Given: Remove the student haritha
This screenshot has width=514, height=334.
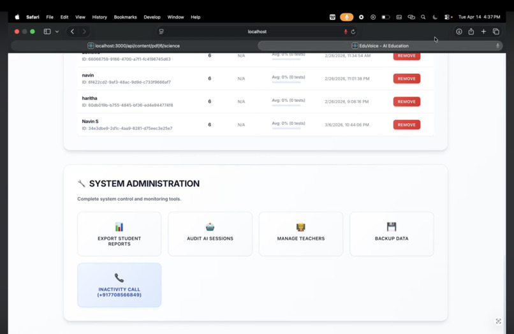Looking at the screenshot, I should click(x=406, y=101).
